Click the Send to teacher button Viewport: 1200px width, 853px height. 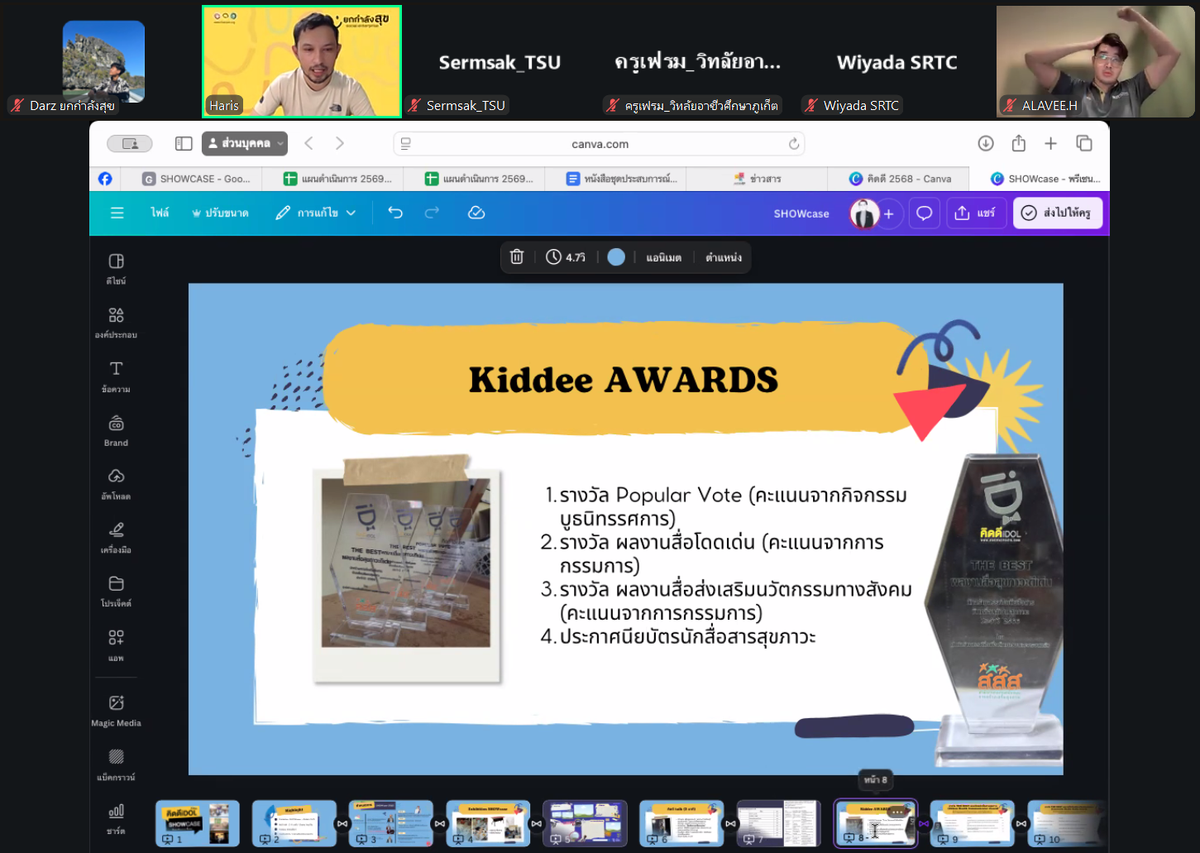point(1057,213)
